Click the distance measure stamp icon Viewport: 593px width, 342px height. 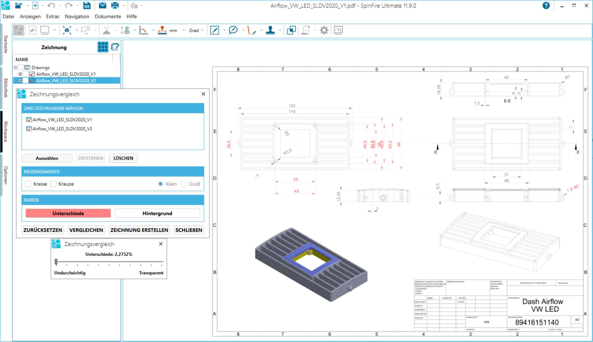(162, 30)
